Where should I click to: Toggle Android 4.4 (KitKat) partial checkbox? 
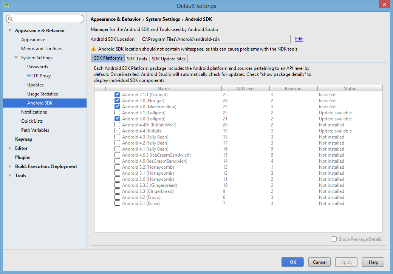(x=117, y=131)
